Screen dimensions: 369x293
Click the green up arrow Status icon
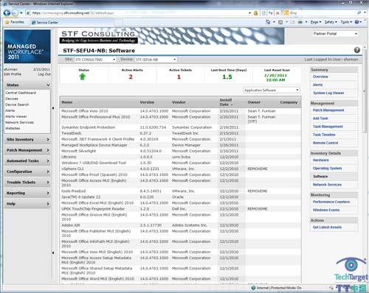83,77
